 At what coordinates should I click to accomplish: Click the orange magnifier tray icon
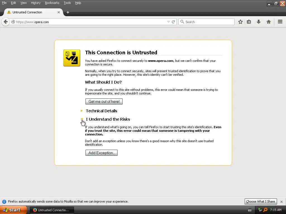[x=265, y=210]
